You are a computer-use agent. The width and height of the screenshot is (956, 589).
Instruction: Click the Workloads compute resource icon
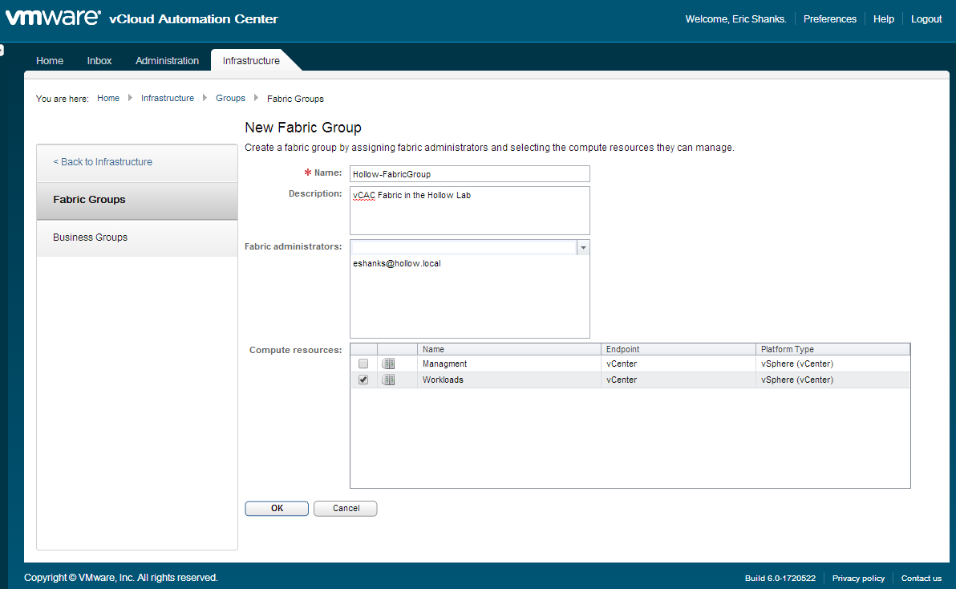[388, 380]
